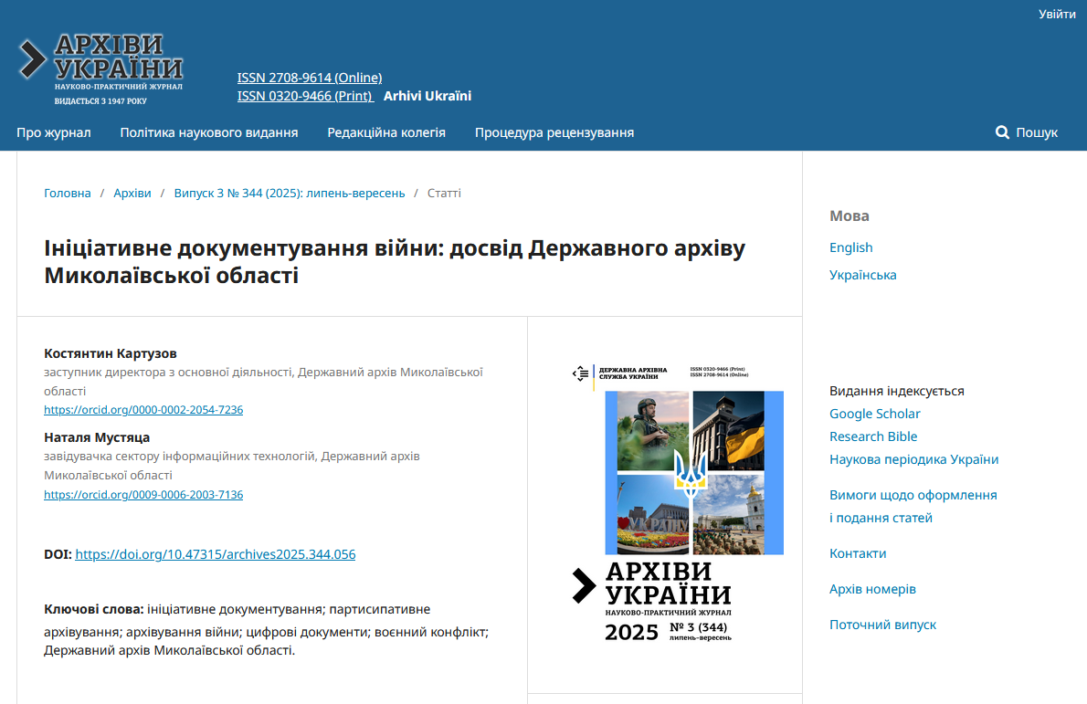Click the Архіви України journal logo
Viewport: 1087px width, 704px height.
point(101,69)
